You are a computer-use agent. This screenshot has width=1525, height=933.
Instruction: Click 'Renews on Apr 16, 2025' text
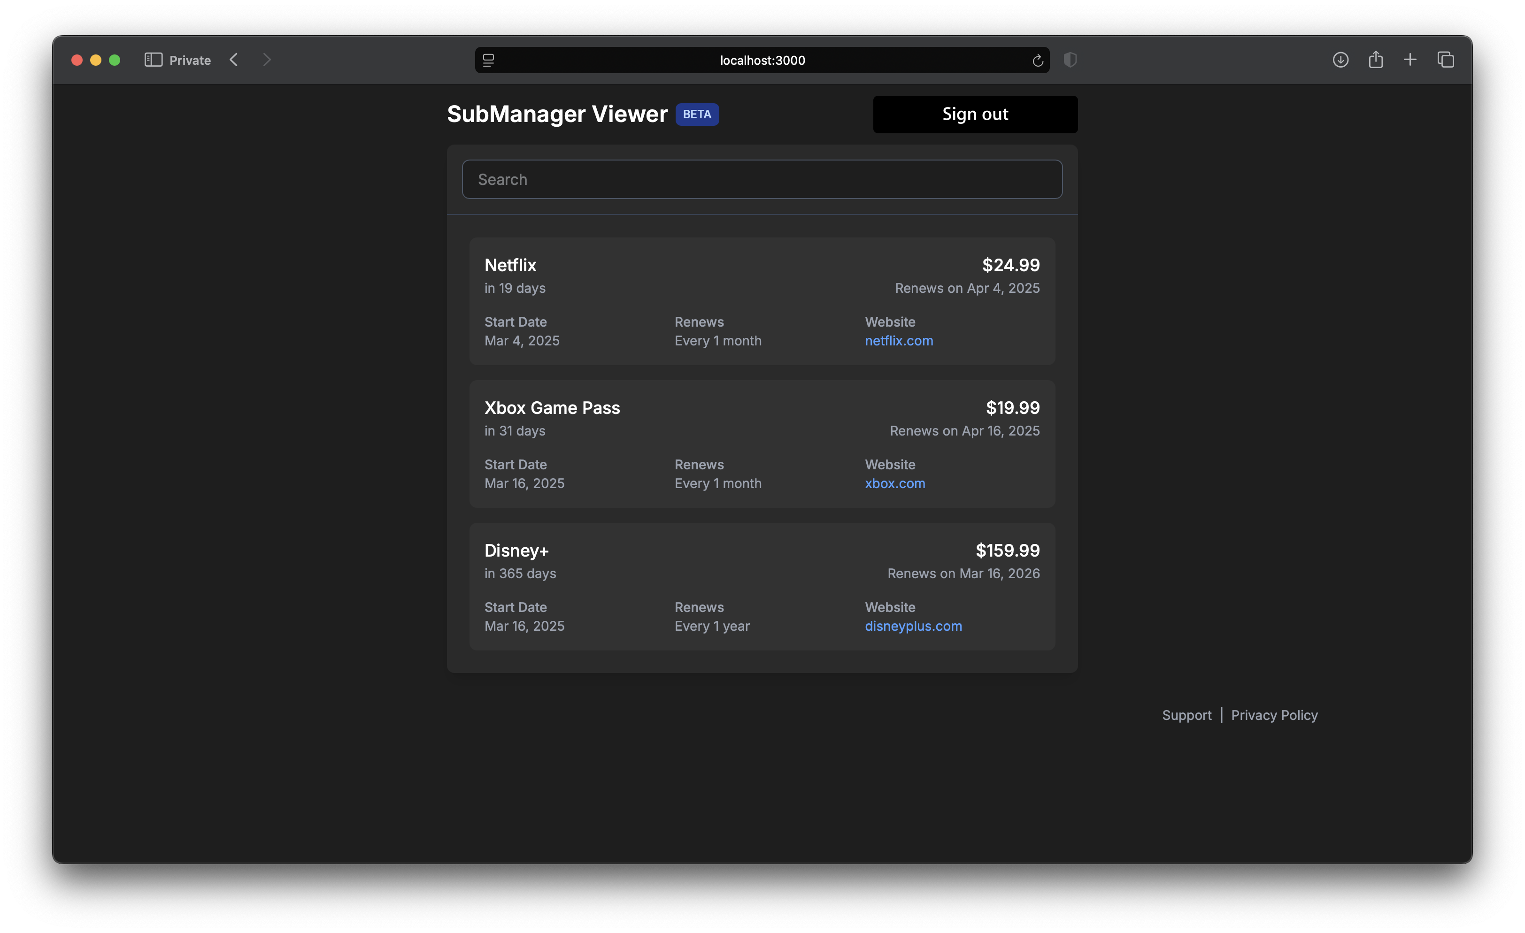coord(964,431)
